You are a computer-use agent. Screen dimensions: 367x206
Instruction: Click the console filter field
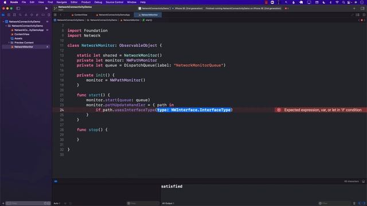tap(334, 203)
